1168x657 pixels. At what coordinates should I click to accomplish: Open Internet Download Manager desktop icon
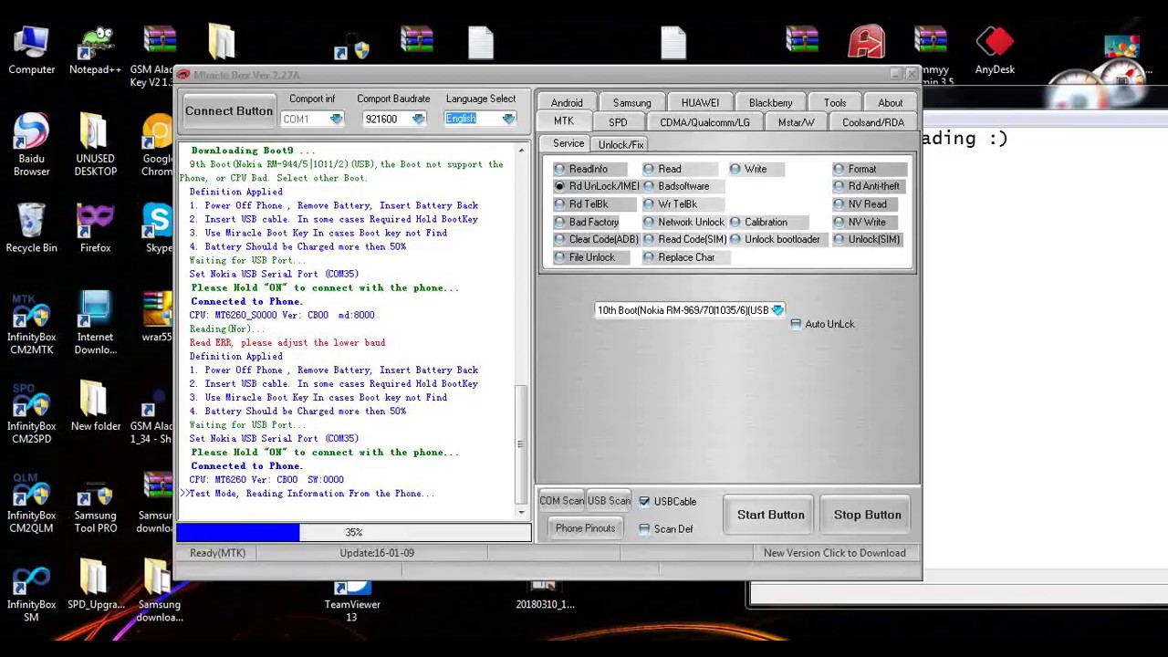coord(95,323)
